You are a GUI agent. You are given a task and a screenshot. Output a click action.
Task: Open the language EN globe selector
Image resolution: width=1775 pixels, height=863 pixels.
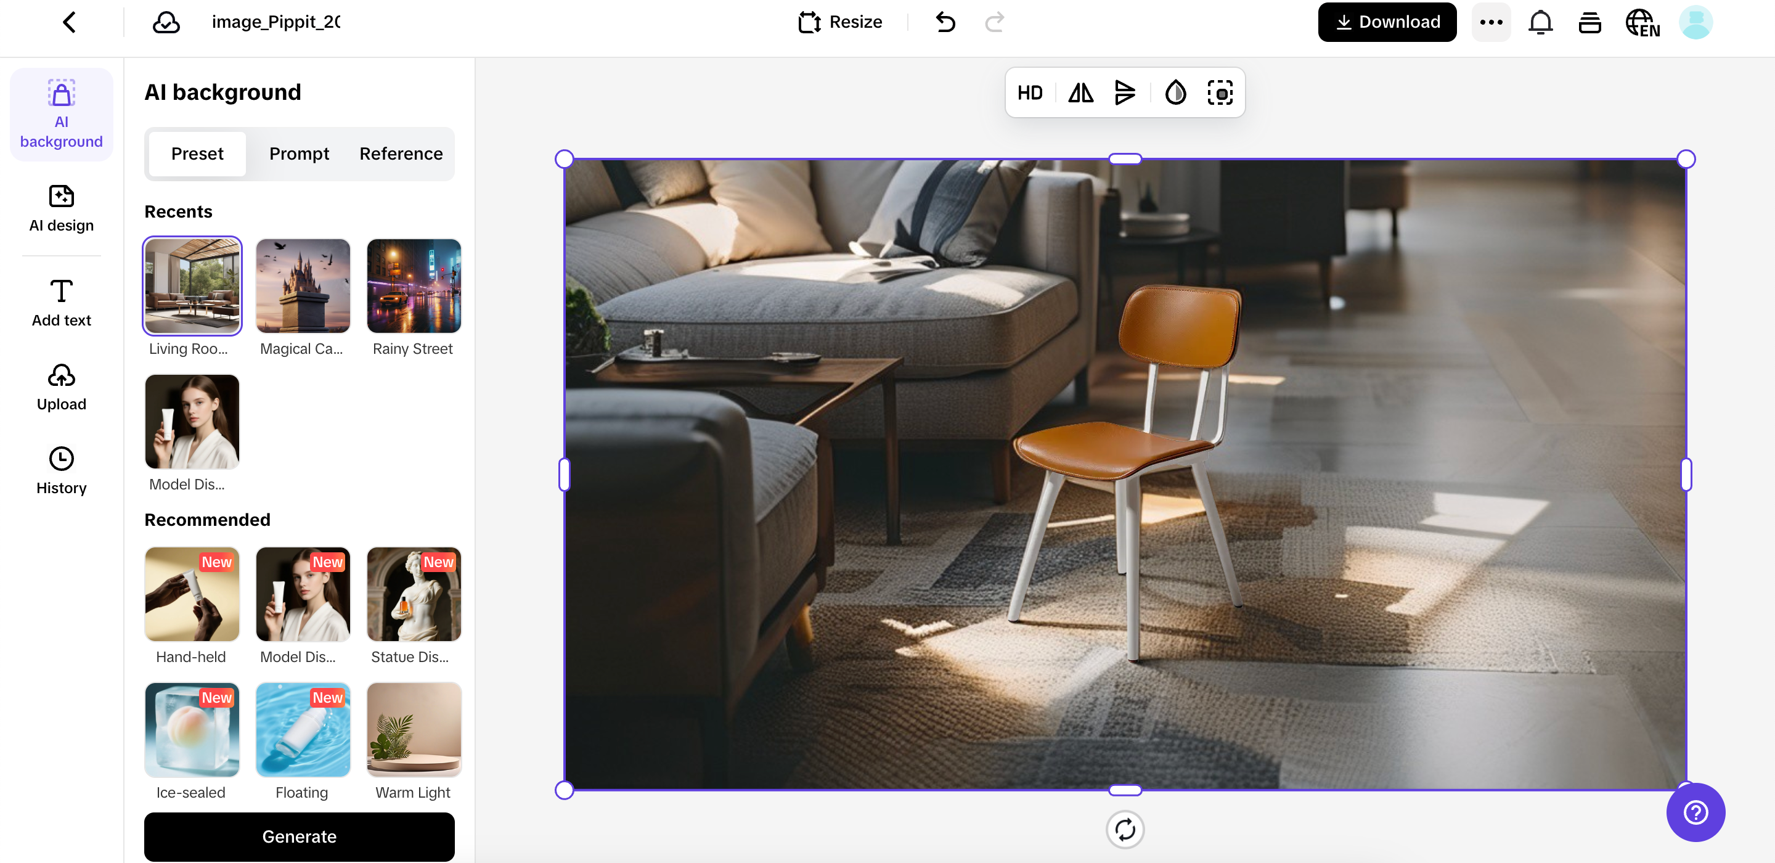coord(1642,22)
